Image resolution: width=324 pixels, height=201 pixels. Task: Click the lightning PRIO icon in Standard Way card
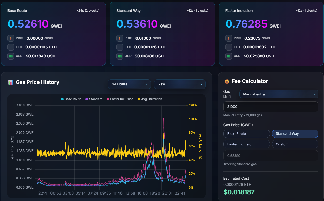coord(120,38)
